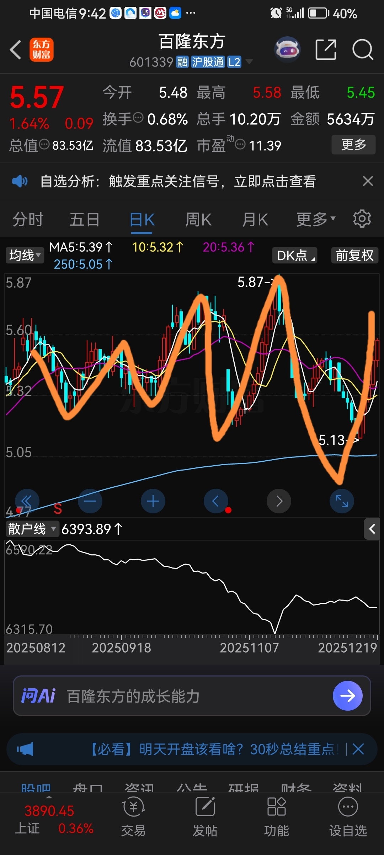Viewport: 384px width, 855px height.
Task: Move chart right with arrow button
Action: click(279, 501)
